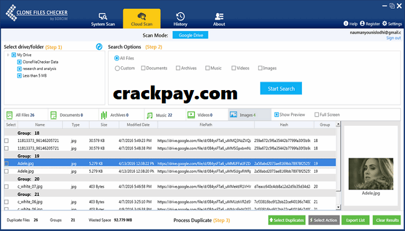Click the Music note results icon
This screenshot has width=405, height=231.
tap(149, 115)
